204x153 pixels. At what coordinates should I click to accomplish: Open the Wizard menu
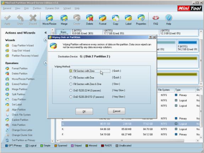click(67, 8)
